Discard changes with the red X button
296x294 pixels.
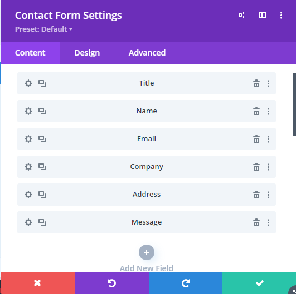(x=37, y=283)
